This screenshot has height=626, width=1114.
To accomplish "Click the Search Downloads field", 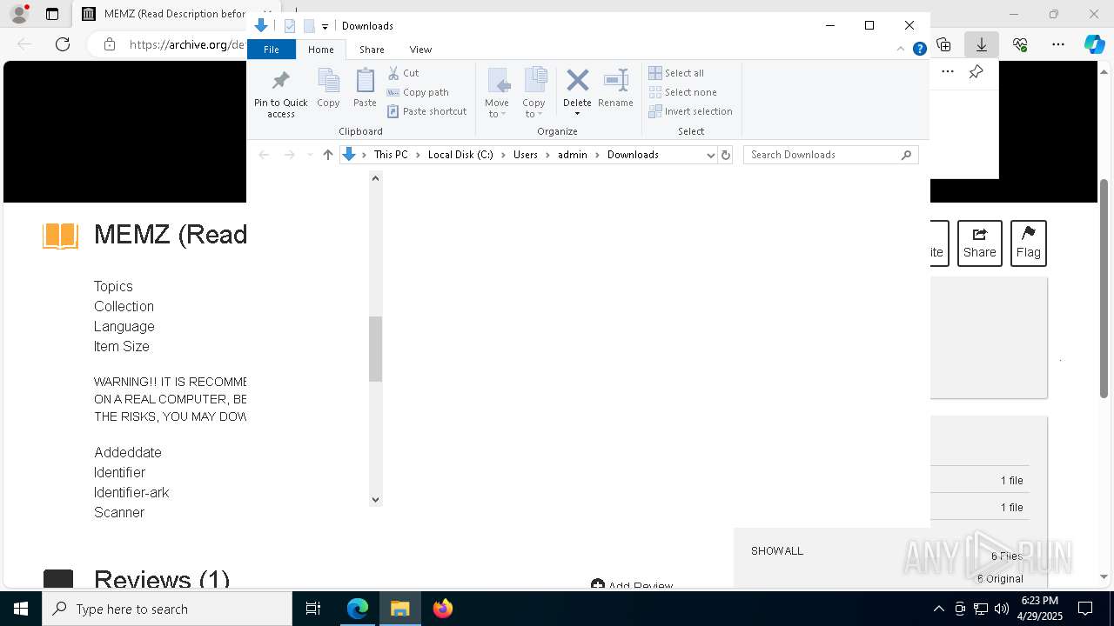I will pyautogui.click(x=831, y=155).
